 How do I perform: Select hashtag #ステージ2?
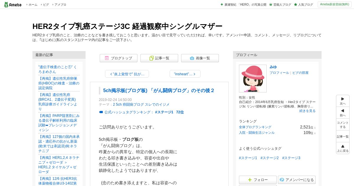coord(270,158)
